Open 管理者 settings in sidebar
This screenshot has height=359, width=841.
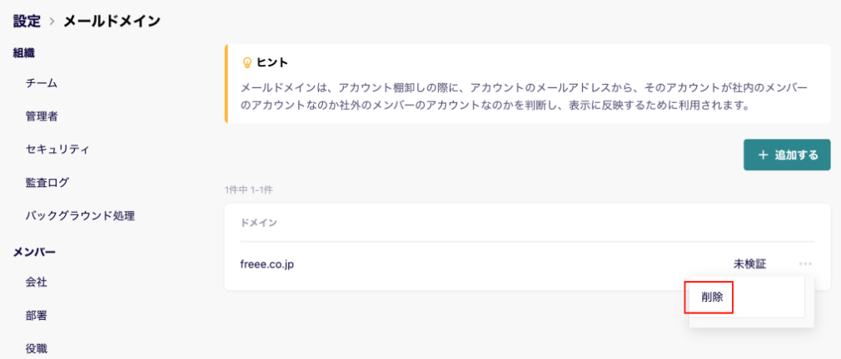point(42,116)
